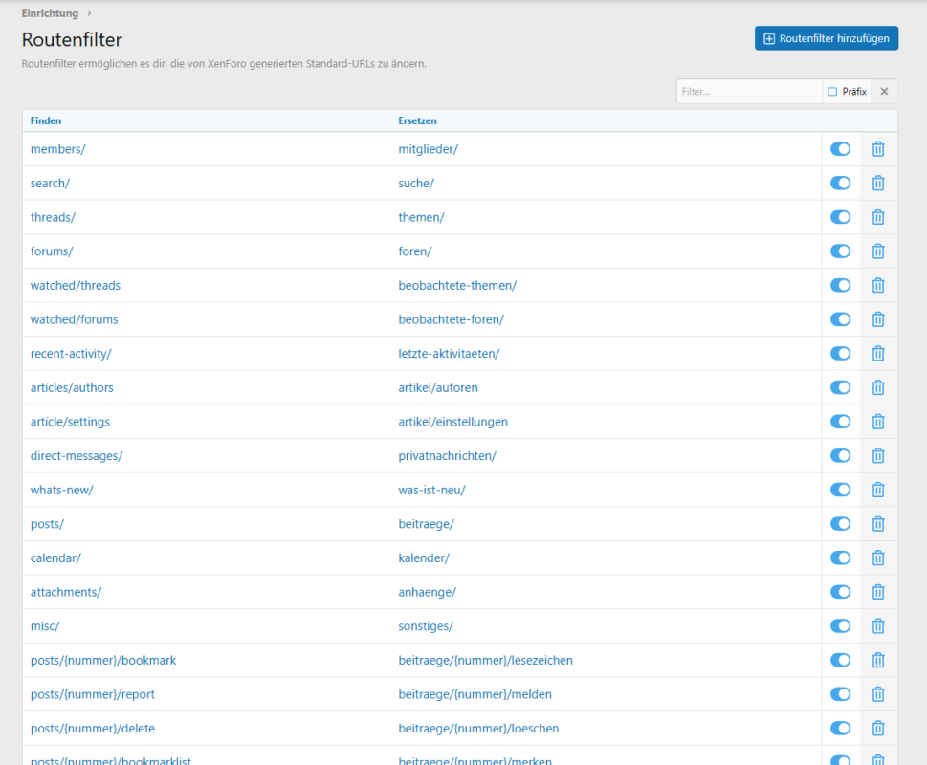
Task: Open the direct-messages/ filter entry
Action: (77, 455)
